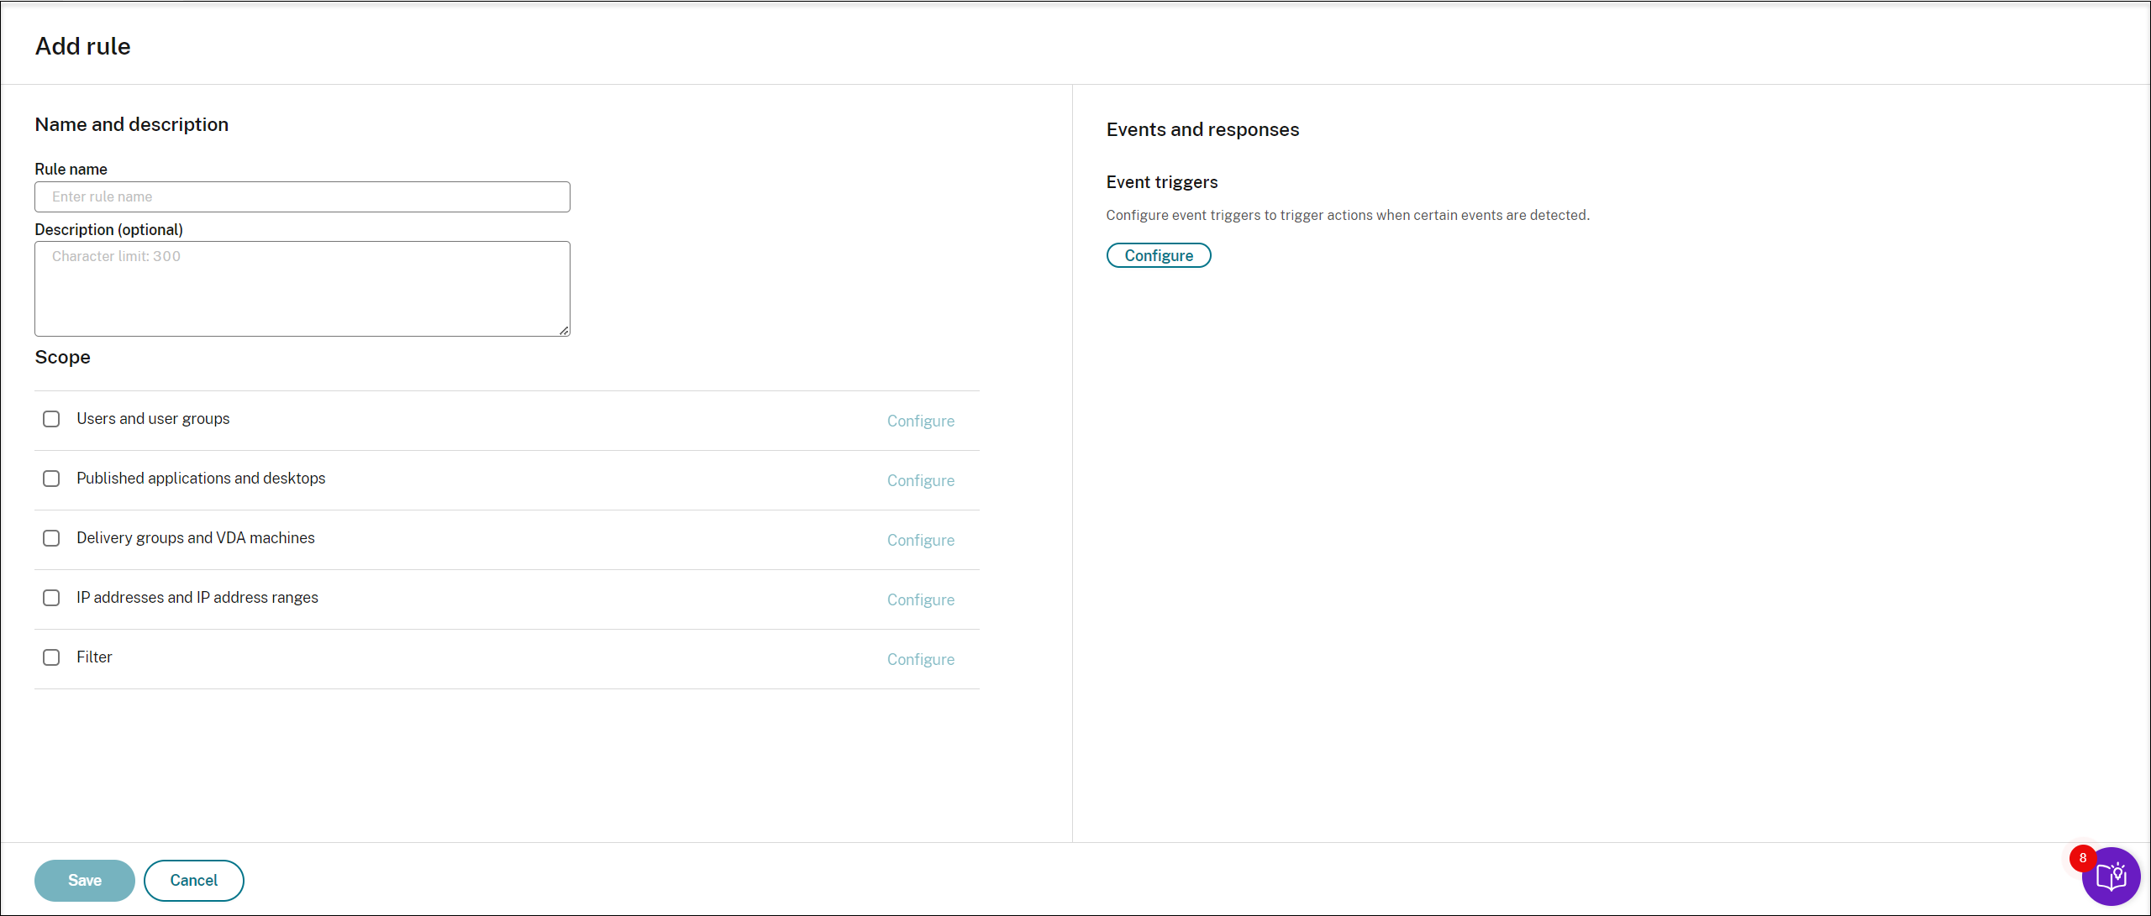
Task: Select IP addresses and IP address ranges checkbox
Action: (51, 598)
